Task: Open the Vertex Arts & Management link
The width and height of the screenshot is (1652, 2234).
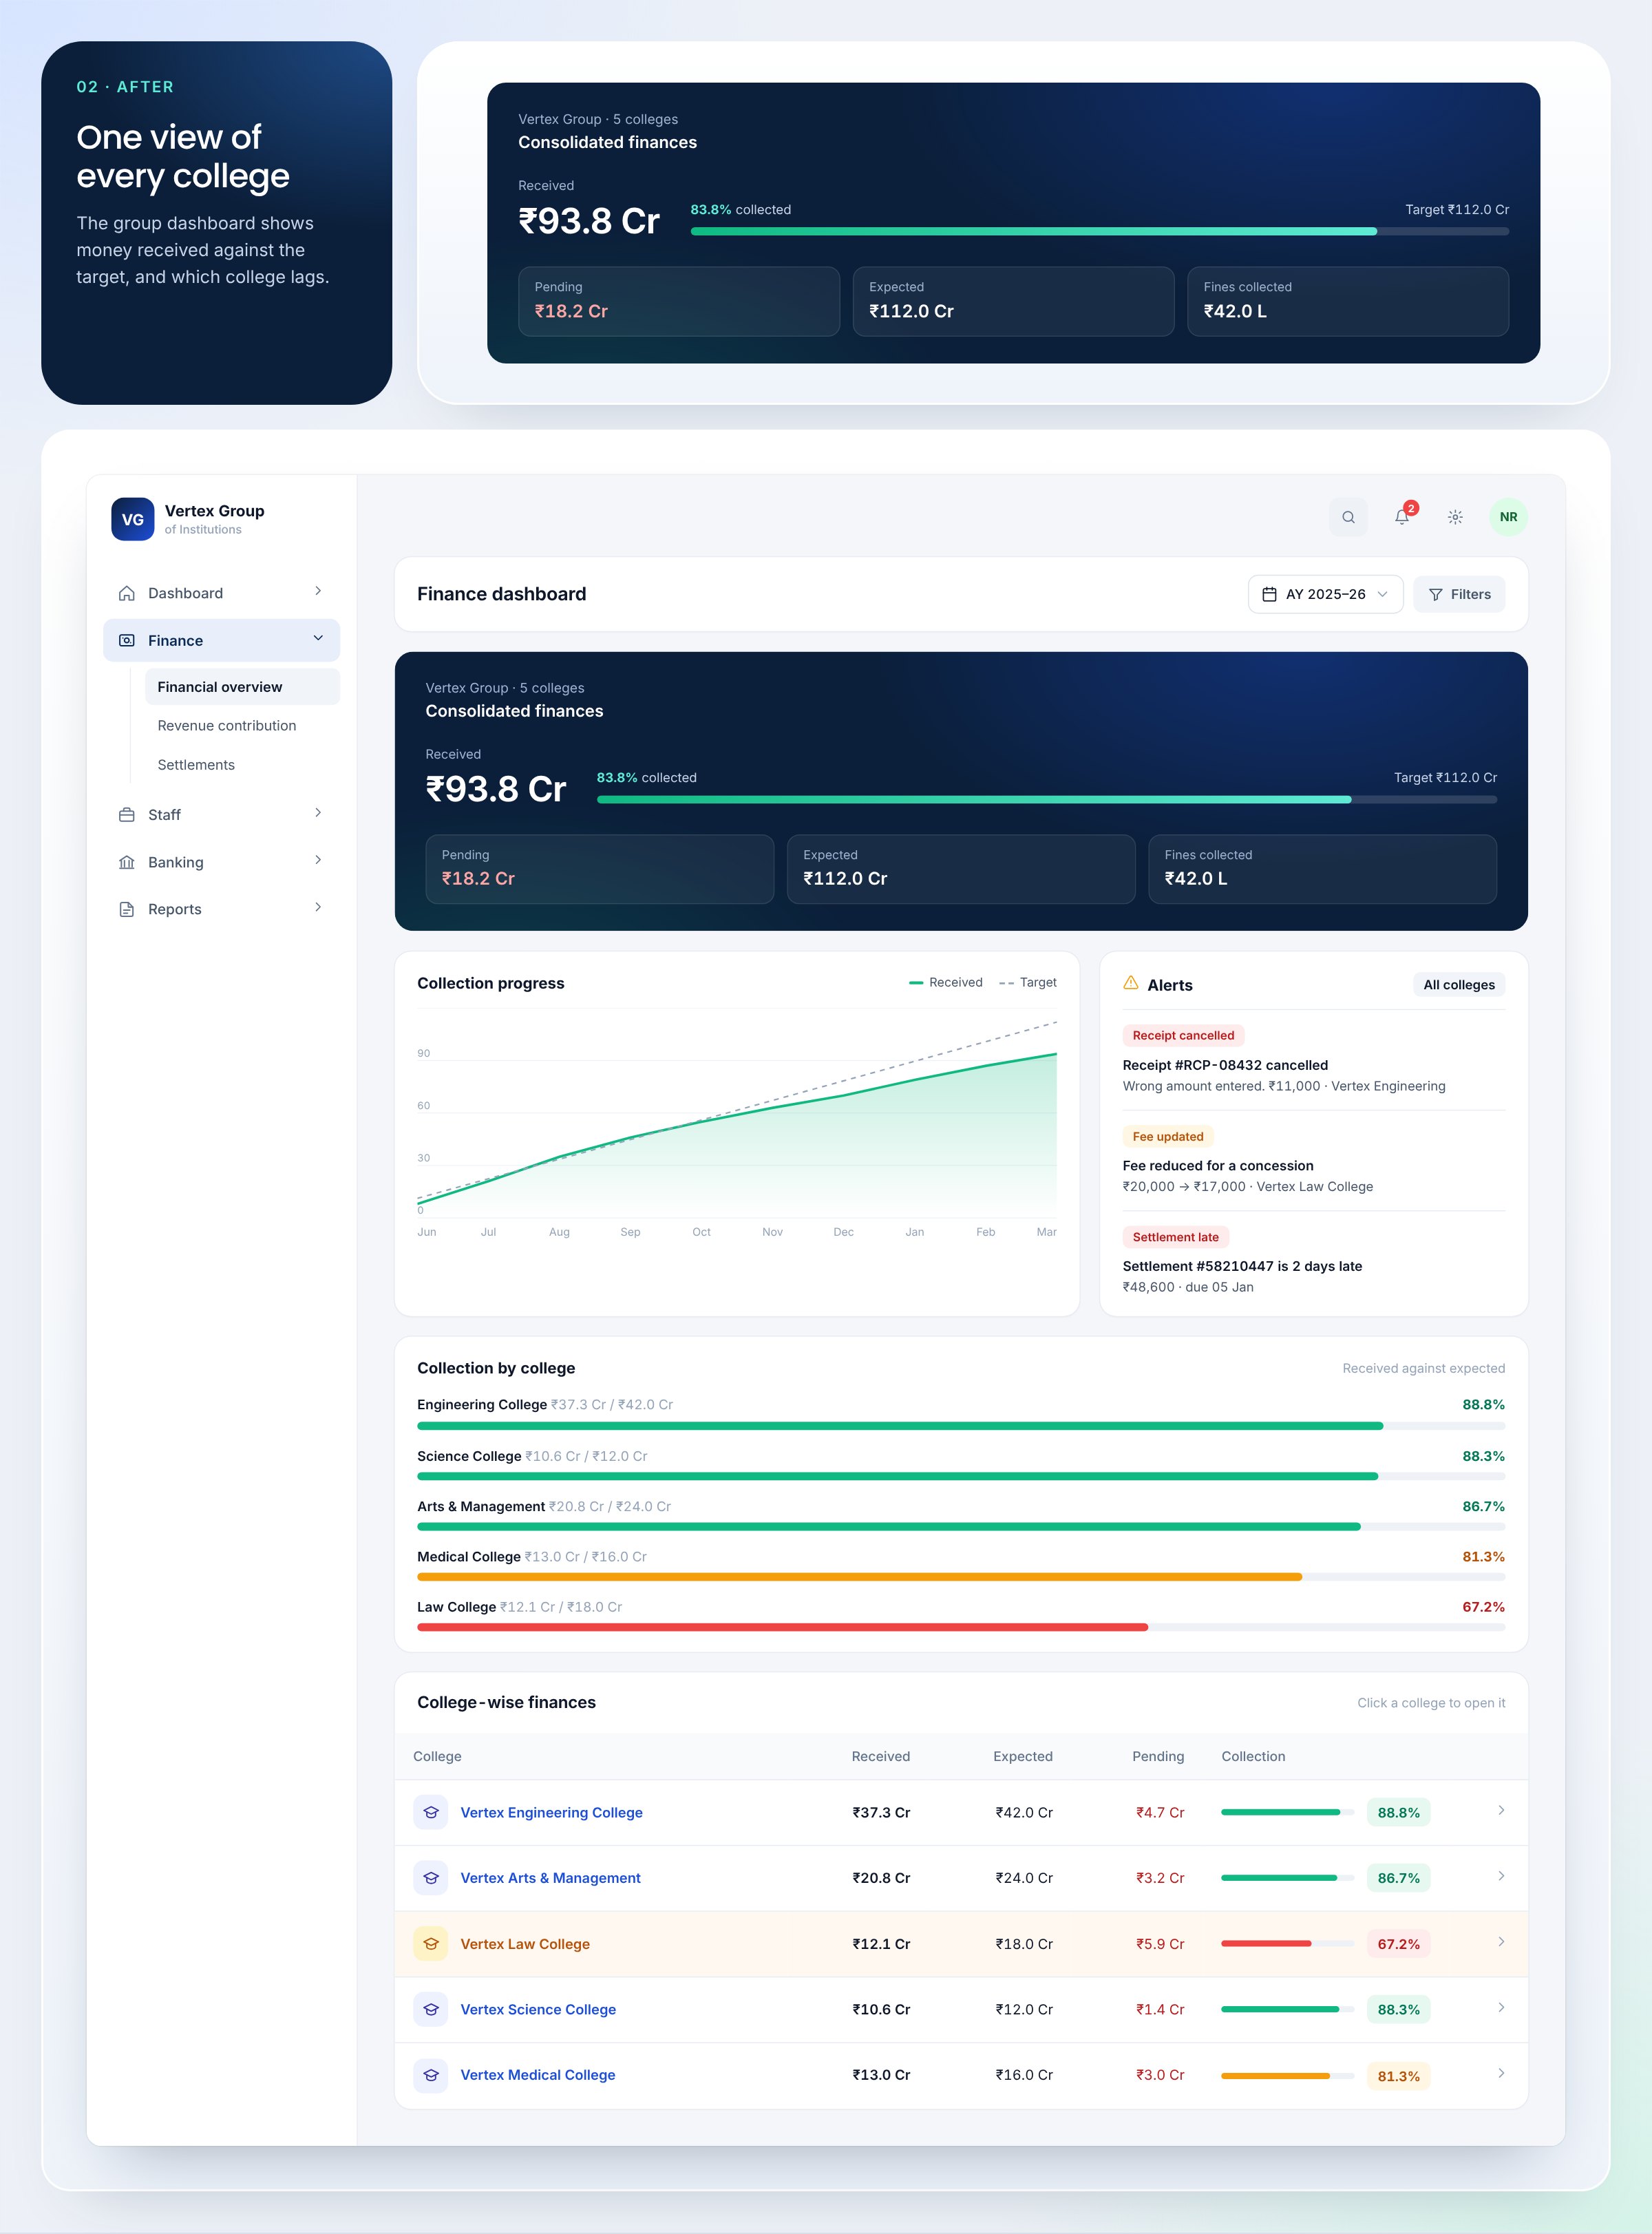Action: pos(550,1878)
